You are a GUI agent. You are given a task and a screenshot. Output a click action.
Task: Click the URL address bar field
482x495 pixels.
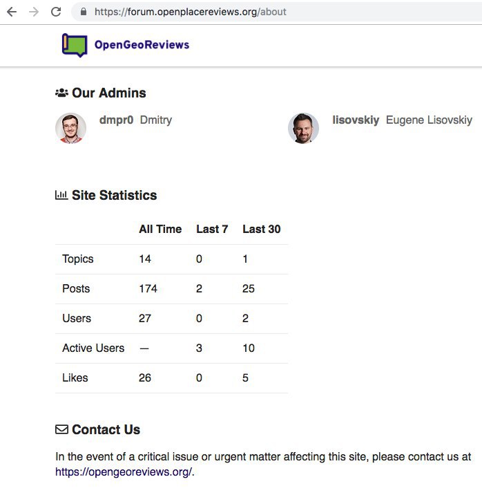click(x=278, y=12)
